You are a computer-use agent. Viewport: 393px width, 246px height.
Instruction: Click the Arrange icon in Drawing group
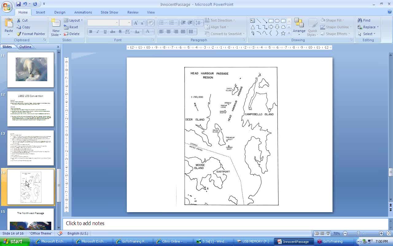pos(299,24)
